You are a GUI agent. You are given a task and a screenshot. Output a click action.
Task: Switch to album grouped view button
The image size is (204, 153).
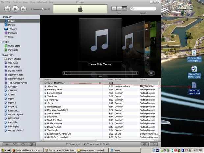[x=119, y=8]
